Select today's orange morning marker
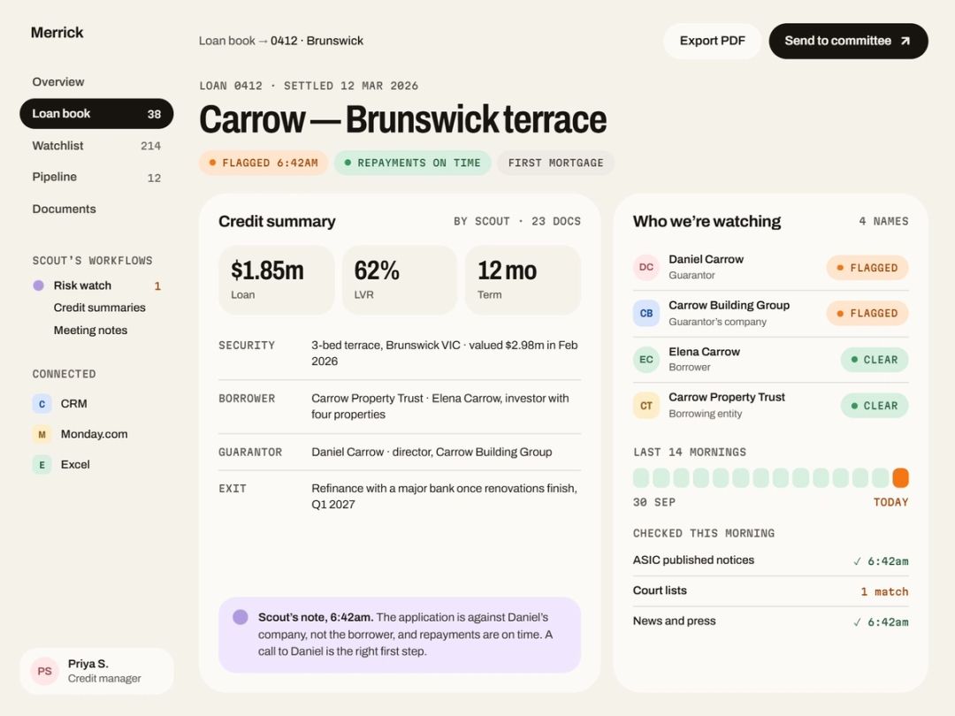The height and width of the screenshot is (716, 955). tap(900, 478)
